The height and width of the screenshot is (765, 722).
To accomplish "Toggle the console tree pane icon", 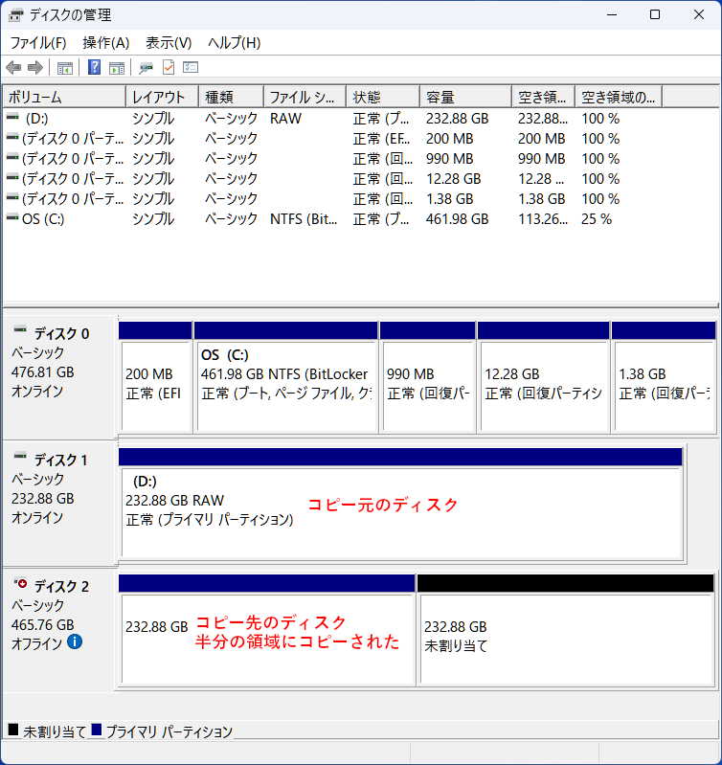I will (x=65, y=68).
